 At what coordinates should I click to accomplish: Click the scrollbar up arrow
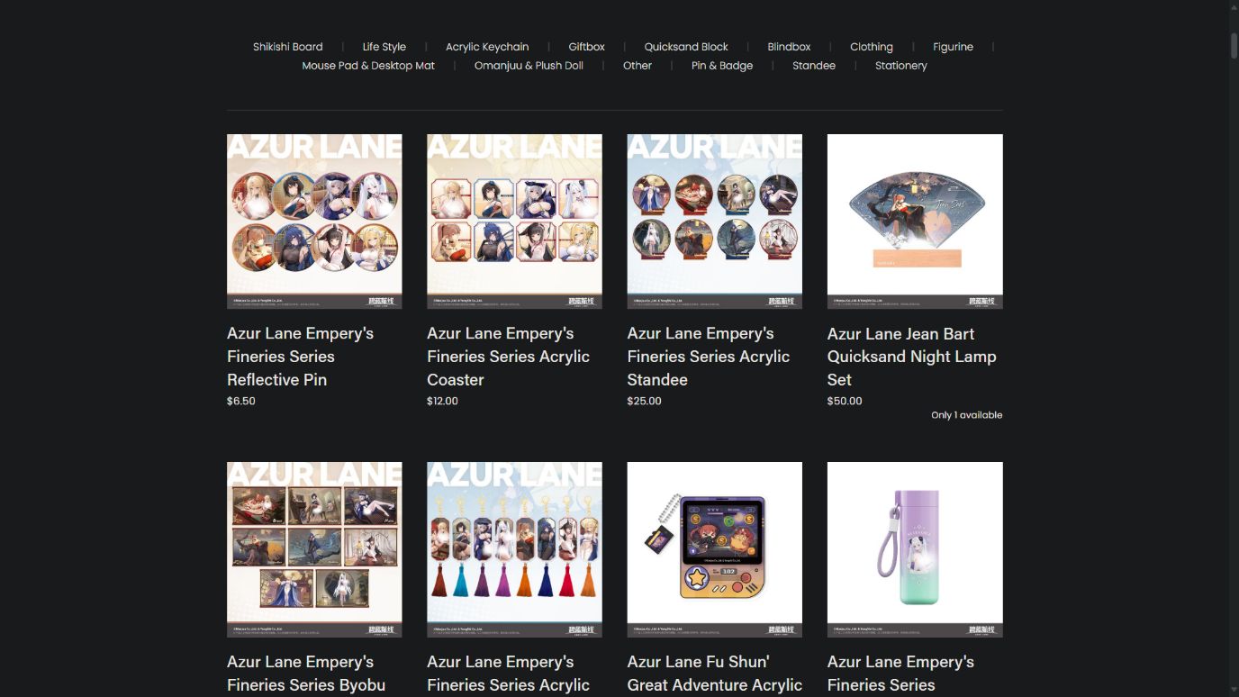pyautogui.click(x=1234, y=6)
